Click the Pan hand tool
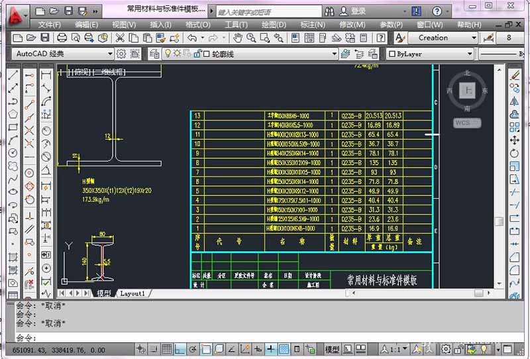This screenshot has height=359, width=530. click(238, 38)
